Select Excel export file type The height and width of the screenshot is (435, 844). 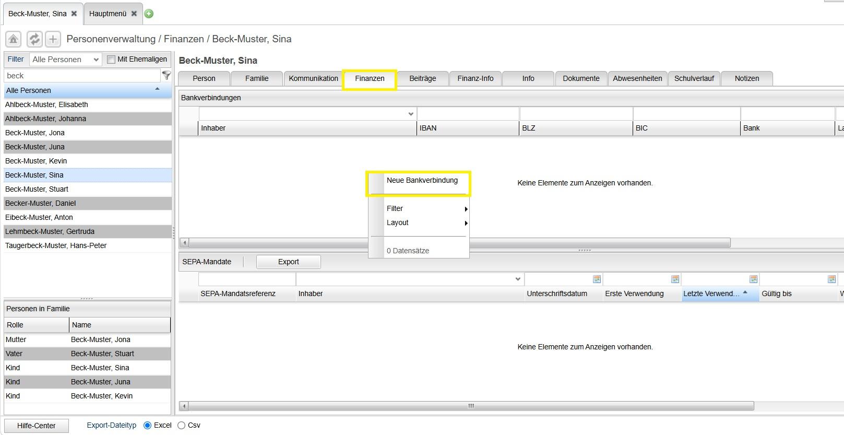tap(148, 426)
